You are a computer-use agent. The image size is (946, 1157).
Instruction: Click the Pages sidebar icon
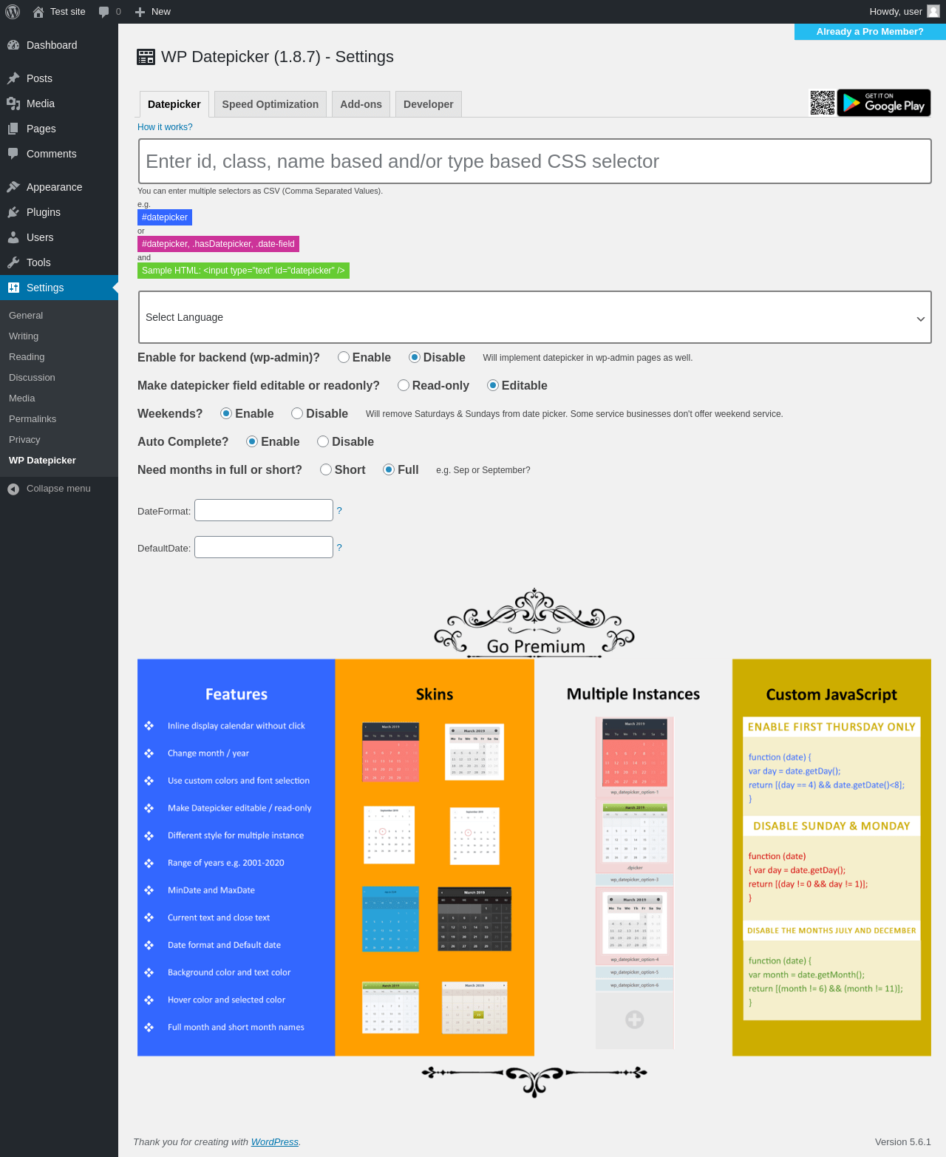coord(13,129)
